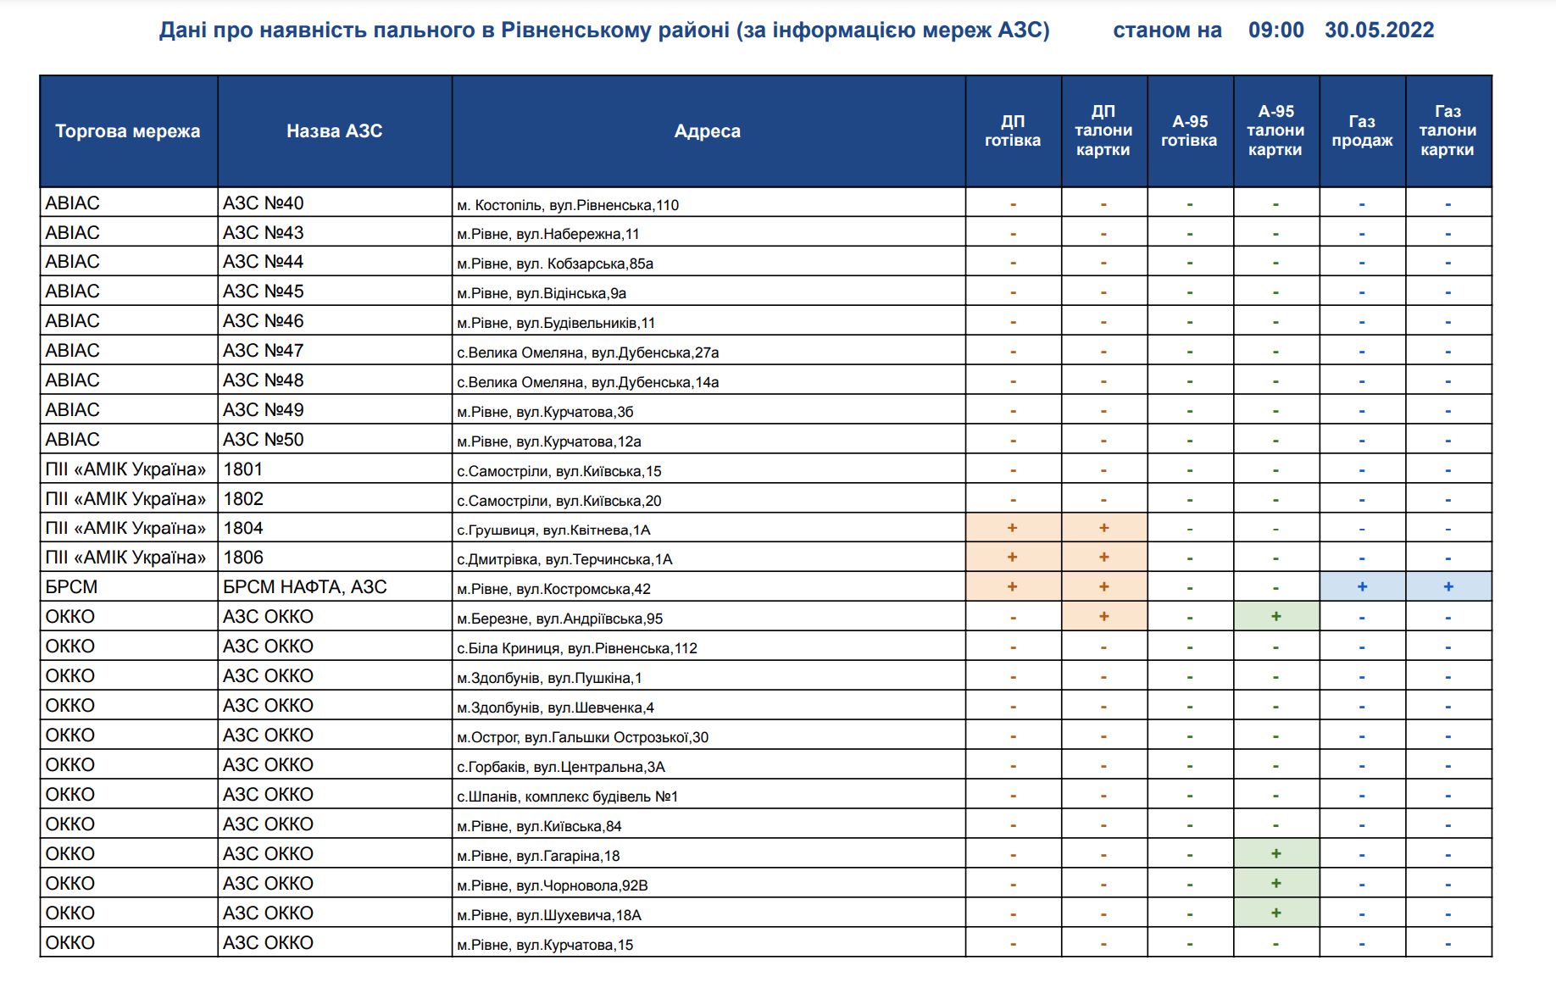Click the Газ продаж plus in БРСМ row
Screen dimensions: 1556x988
pyautogui.click(x=1362, y=586)
